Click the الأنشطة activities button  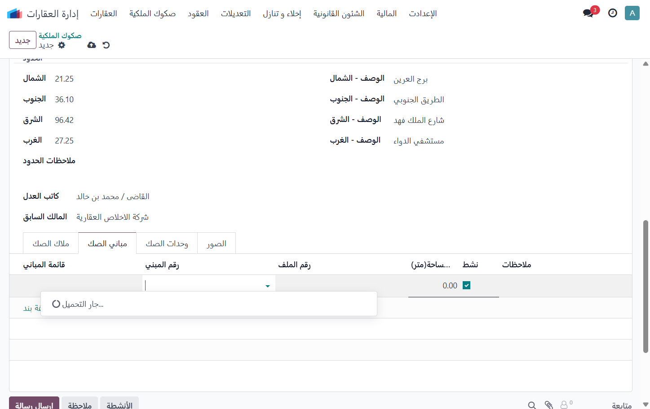click(x=119, y=403)
